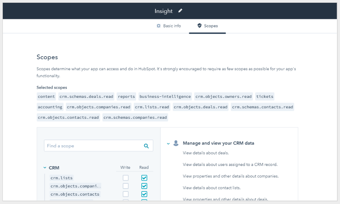Screen dimensions: 340x204
Task: Uncheck Read for crm.objects.companies
Action: click(x=144, y=186)
